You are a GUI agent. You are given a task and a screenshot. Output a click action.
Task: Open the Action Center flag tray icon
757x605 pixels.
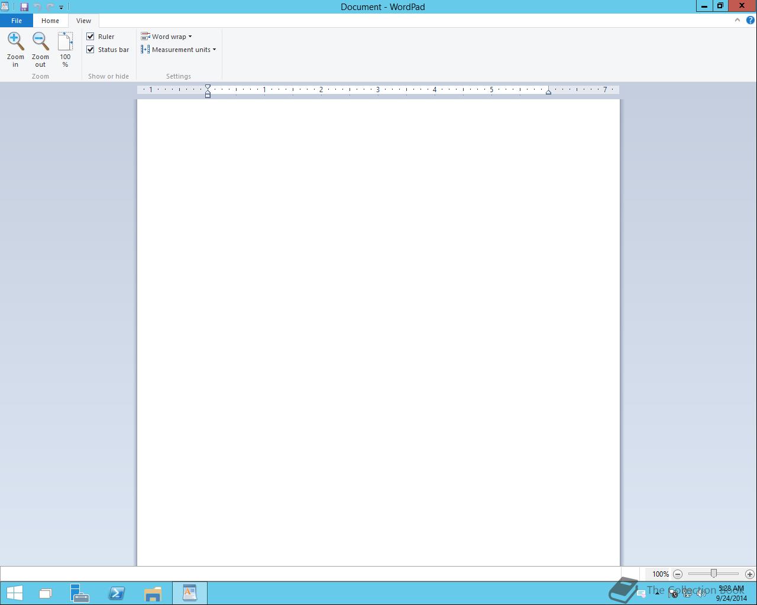673,594
